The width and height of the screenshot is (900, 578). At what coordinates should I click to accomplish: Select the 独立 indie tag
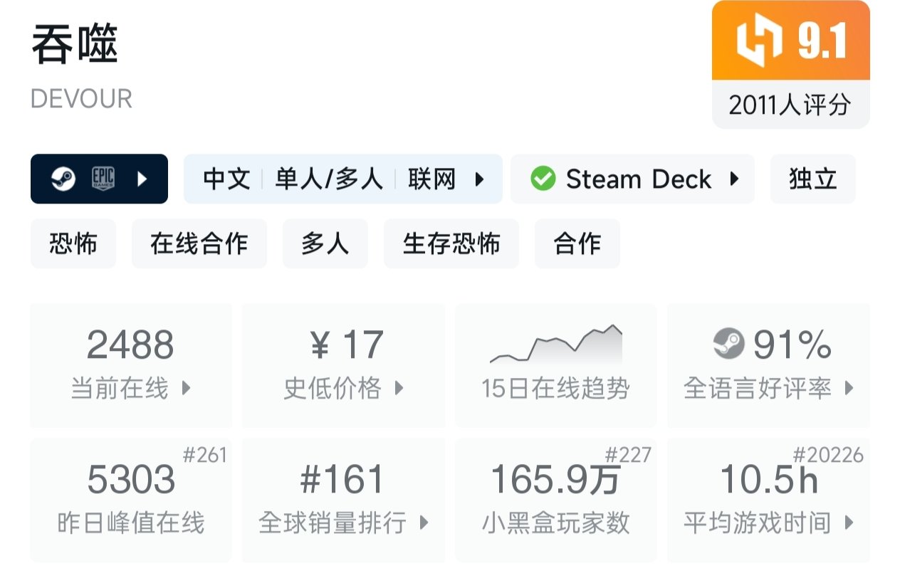[x=812, y=179]
